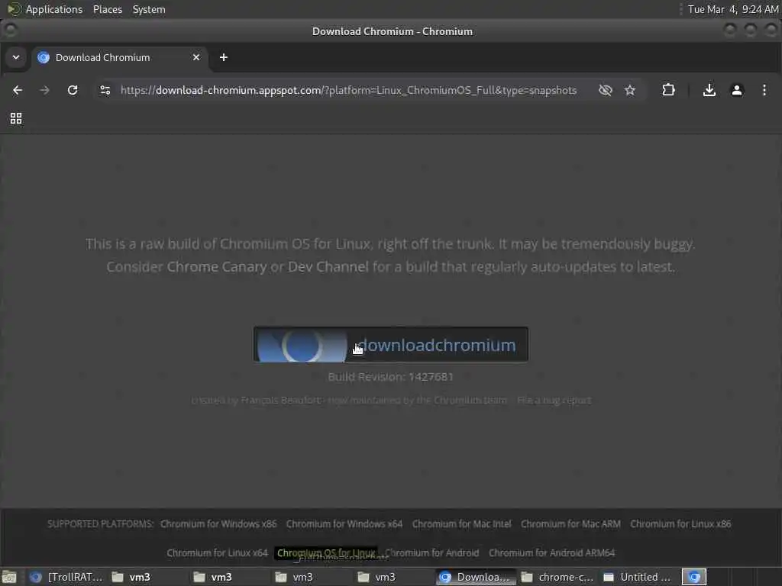
Task: Open a new tab with plus button
Action: [x=224, y=57]
